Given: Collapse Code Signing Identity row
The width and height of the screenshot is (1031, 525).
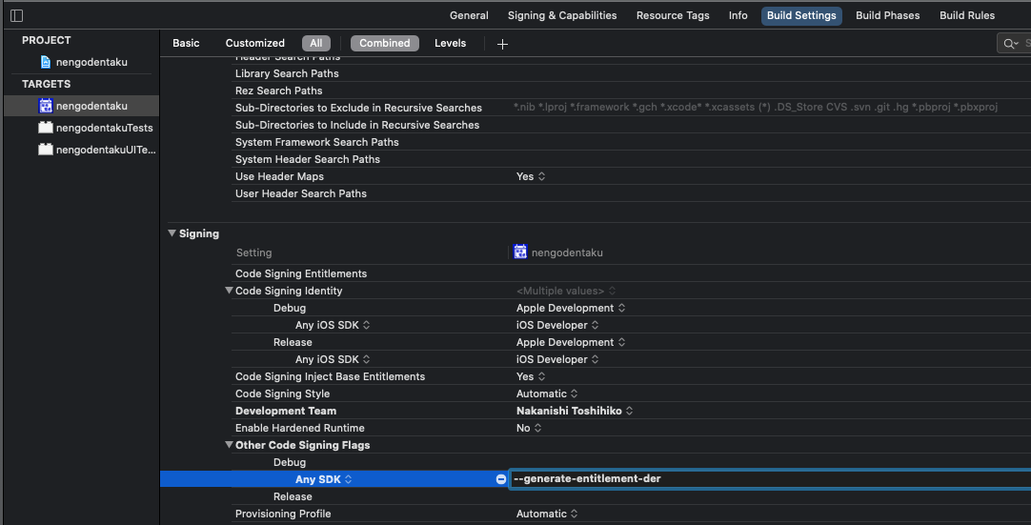Looking at the screenshot, I should click(229, 290).
